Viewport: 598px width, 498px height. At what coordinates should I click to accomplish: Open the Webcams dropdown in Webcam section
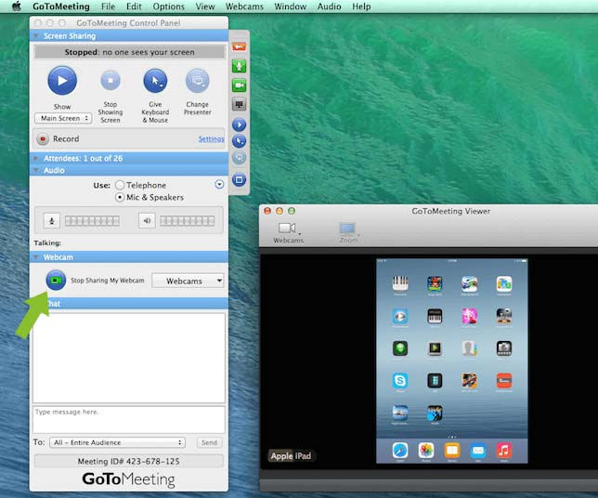click(x=188, y=281)
